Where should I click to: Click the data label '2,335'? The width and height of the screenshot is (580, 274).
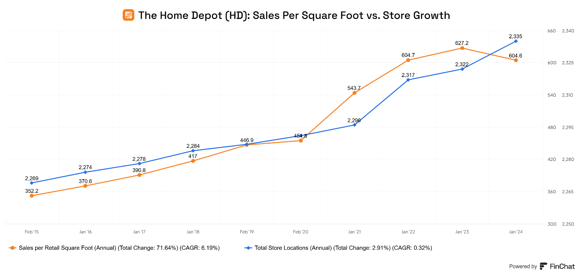[516, 37]
